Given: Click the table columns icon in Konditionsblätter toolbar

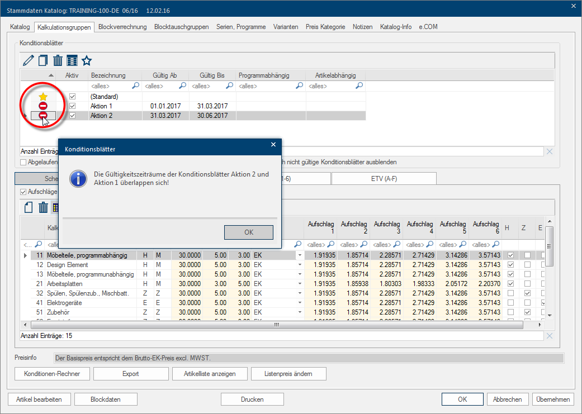Looking at the screenshot, I should (72, 60).
